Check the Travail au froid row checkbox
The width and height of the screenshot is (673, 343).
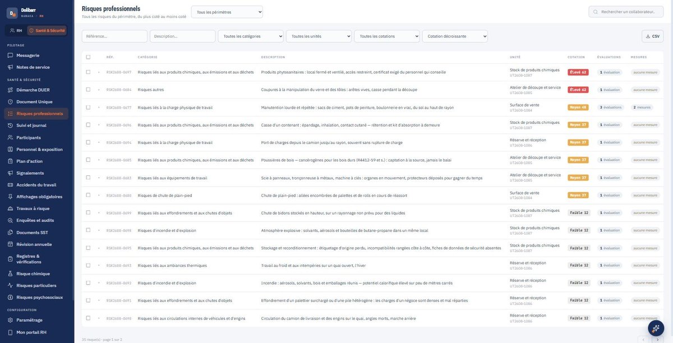click(x=88, y=266)
